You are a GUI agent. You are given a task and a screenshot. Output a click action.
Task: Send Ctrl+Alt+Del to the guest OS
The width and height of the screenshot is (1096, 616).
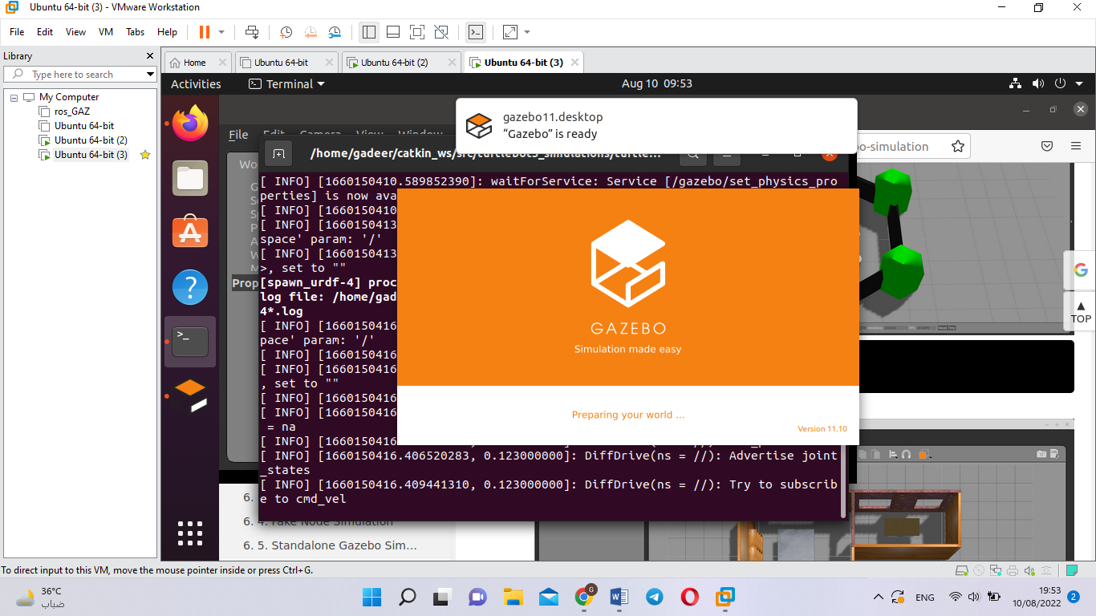252,32
